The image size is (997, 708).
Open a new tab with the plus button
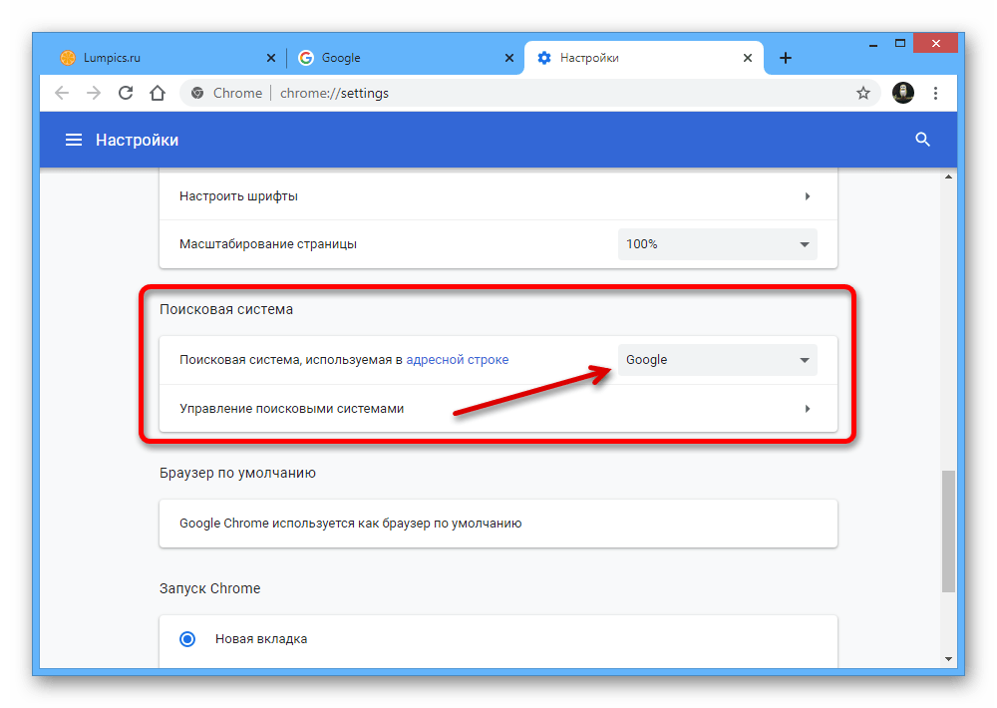[786, 58]
